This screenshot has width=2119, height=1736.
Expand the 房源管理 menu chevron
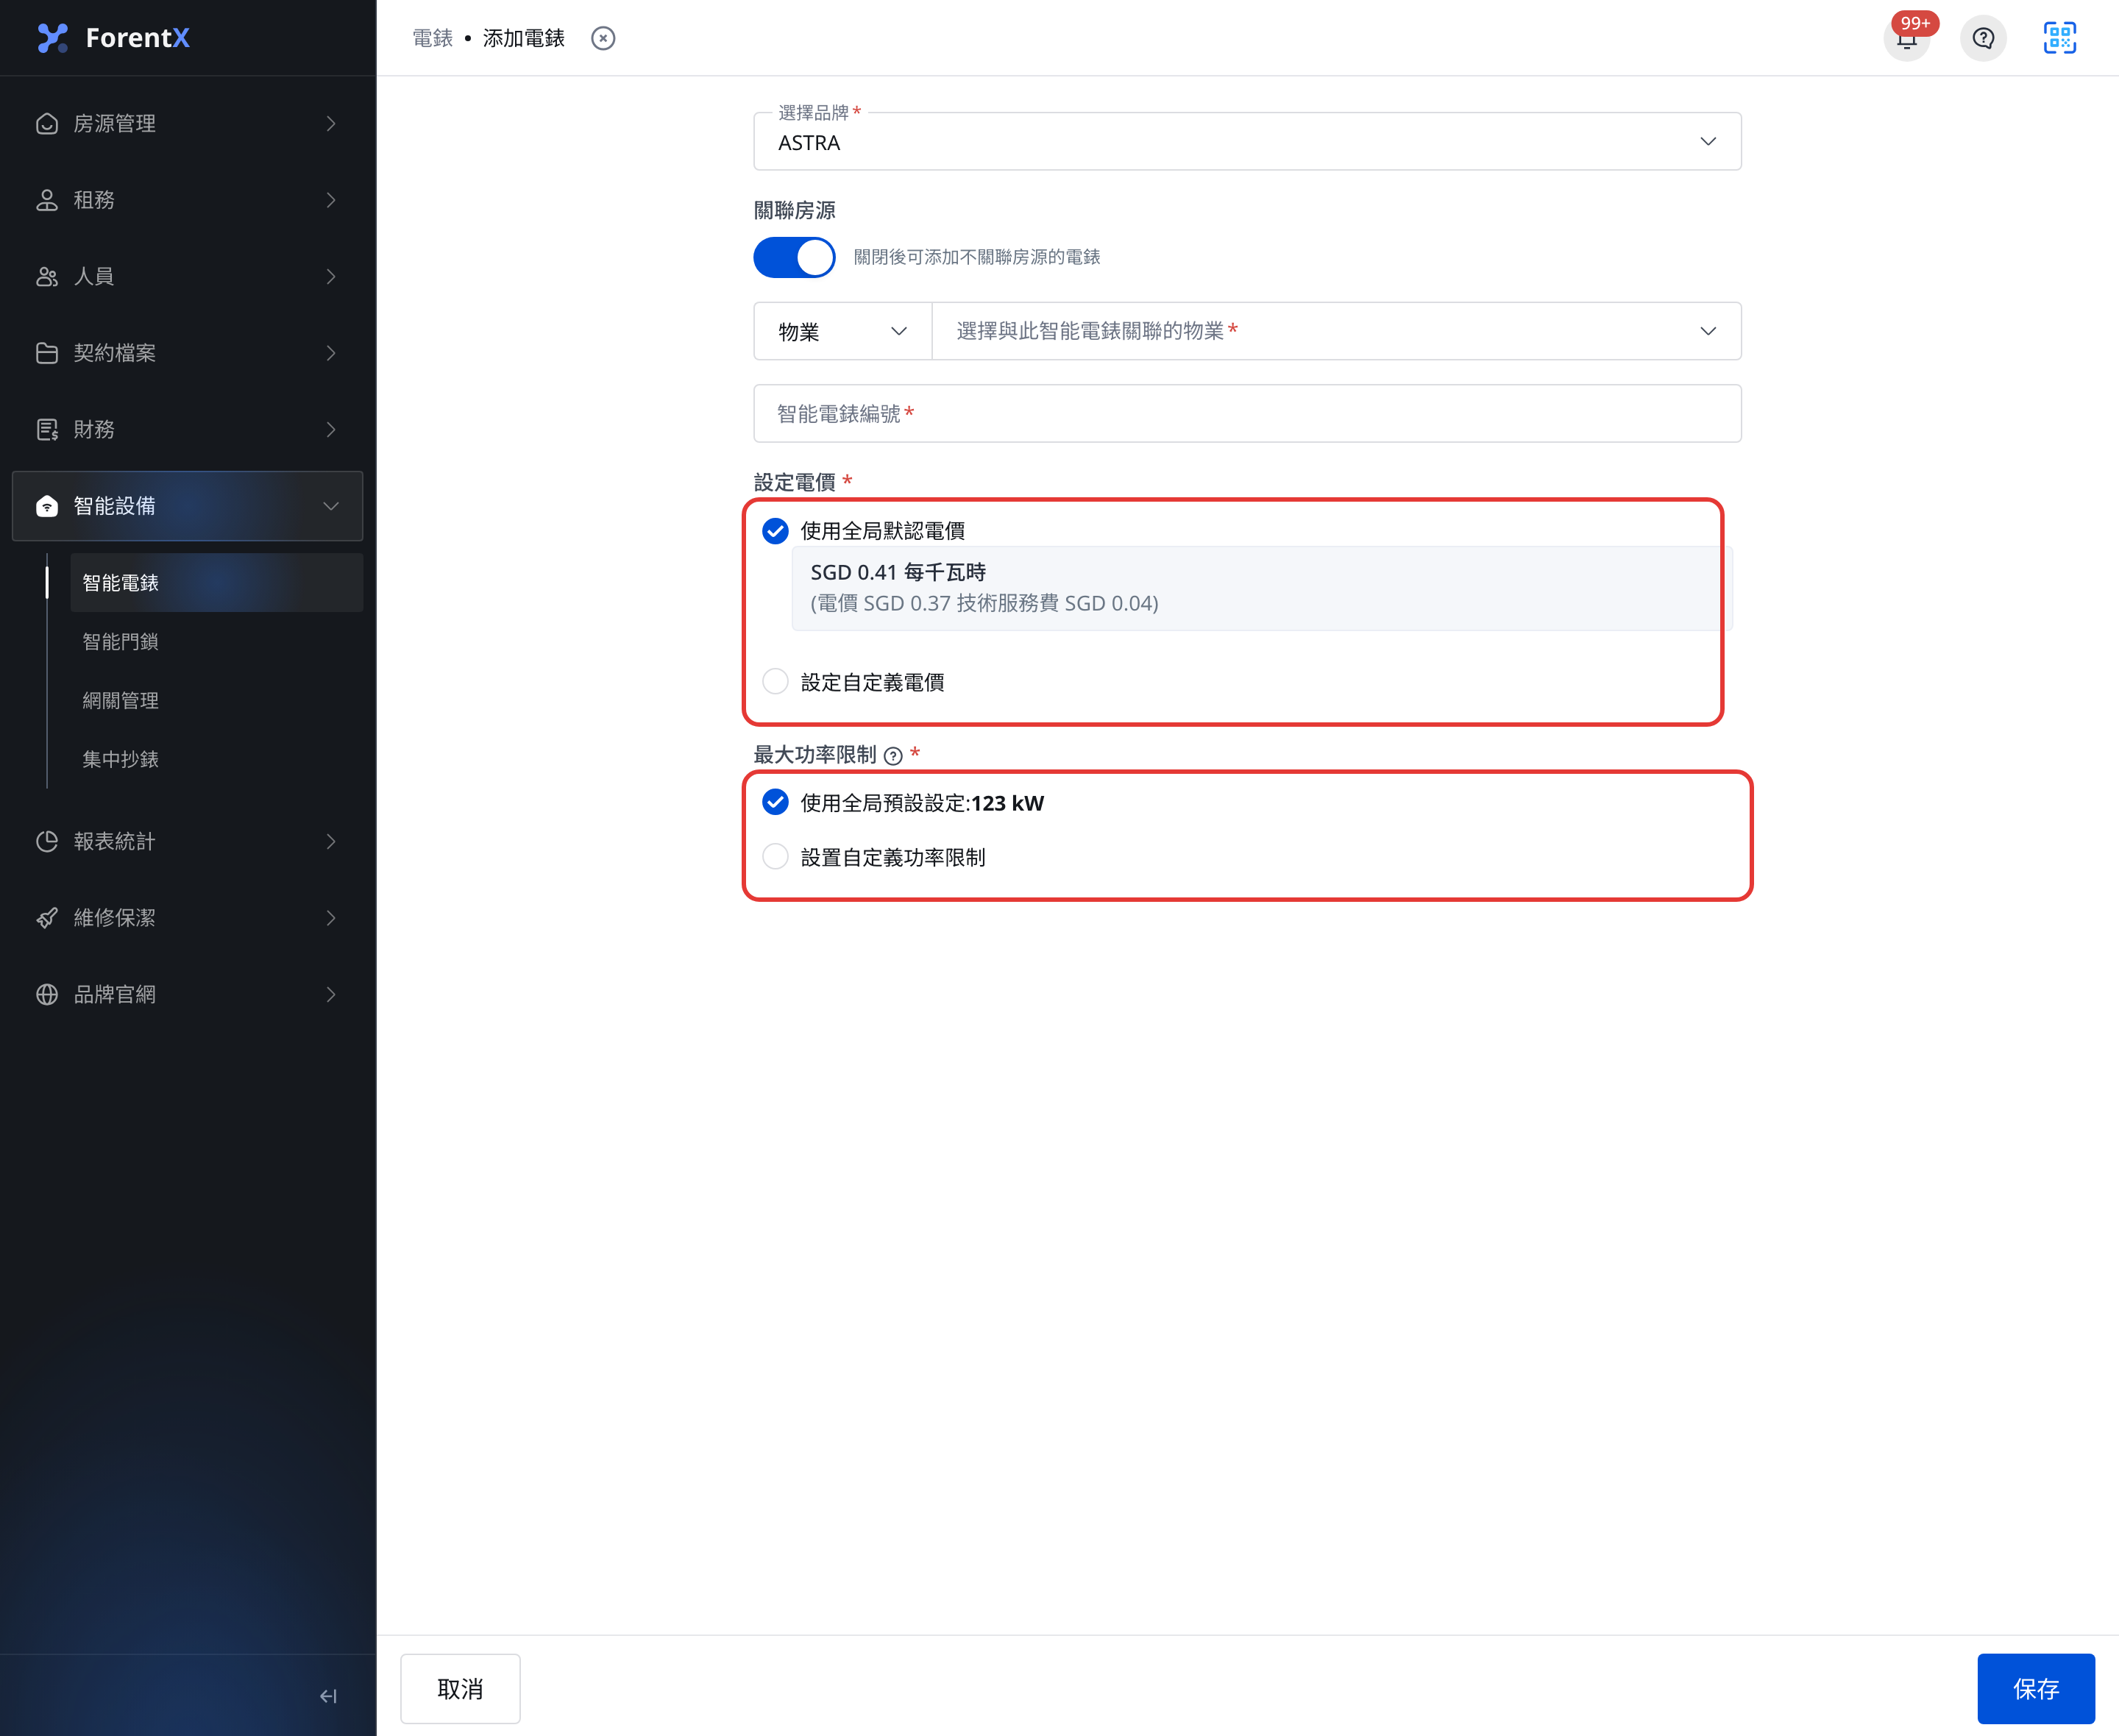pos(331,124)
